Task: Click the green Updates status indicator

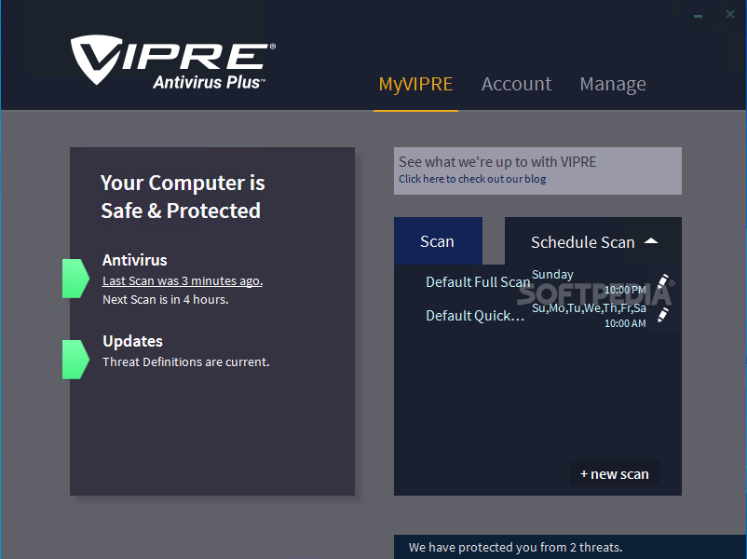Action: tap(75, 360)
